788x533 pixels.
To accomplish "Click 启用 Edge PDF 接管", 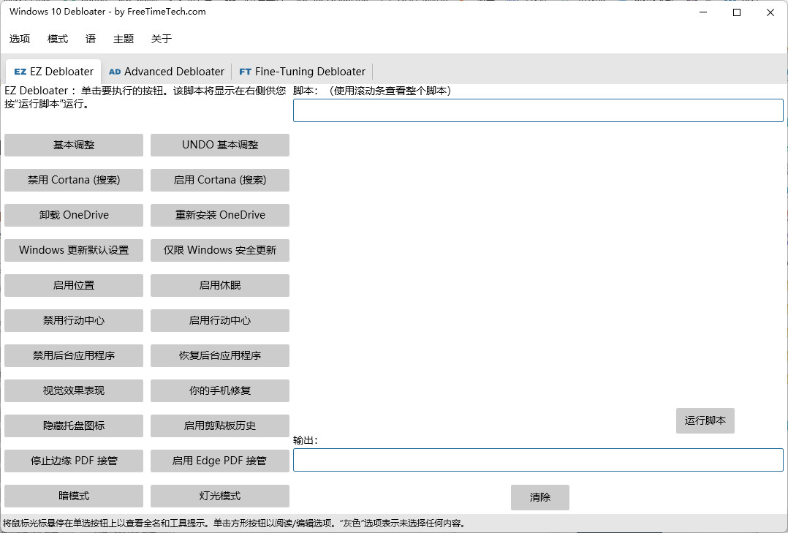I will click(220, 461).
